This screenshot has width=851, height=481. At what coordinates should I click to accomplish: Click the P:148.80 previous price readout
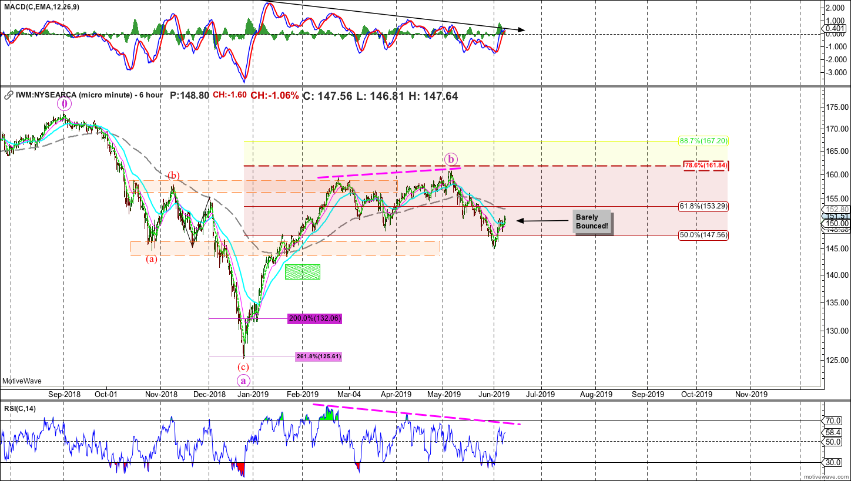[189, 95]
